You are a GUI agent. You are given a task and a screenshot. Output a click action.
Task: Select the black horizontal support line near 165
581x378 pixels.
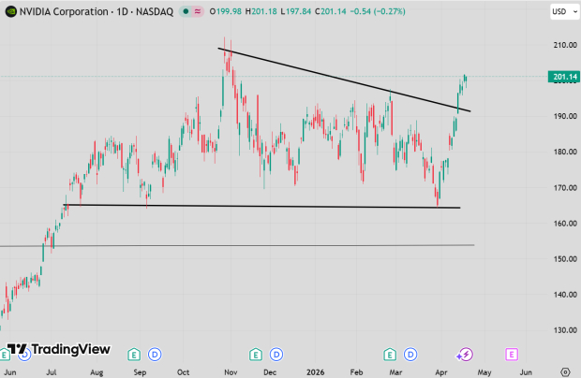pyautogui.click(x=261, y=207)
